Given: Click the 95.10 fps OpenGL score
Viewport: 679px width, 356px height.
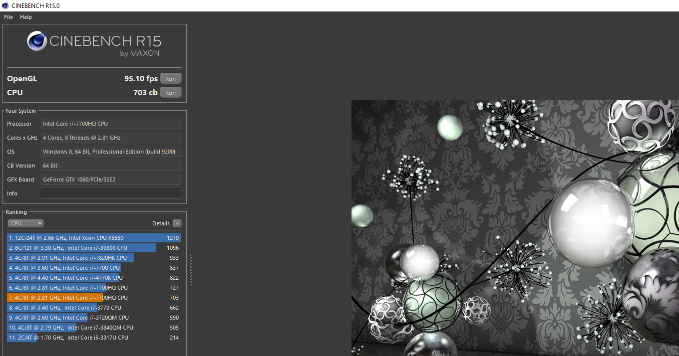Looking at the screenshot, I should [141, 78].
